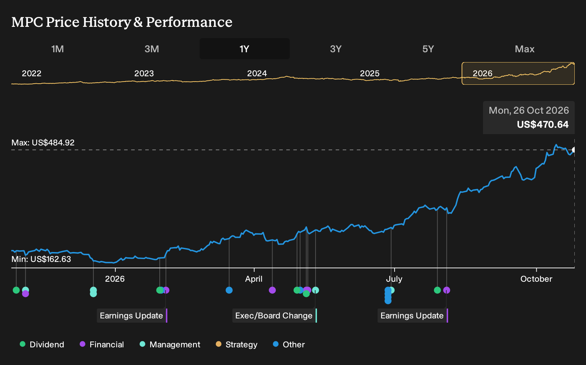Select teal Management marker beside July blue stack
This screenshot has width=586, height=365.
point(392,290)
